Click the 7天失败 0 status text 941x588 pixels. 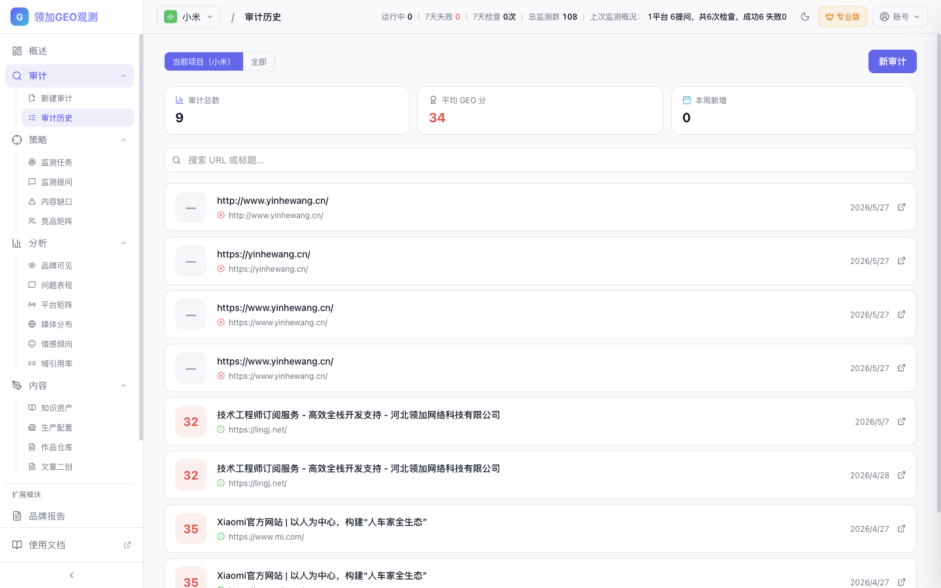[442, 17]
